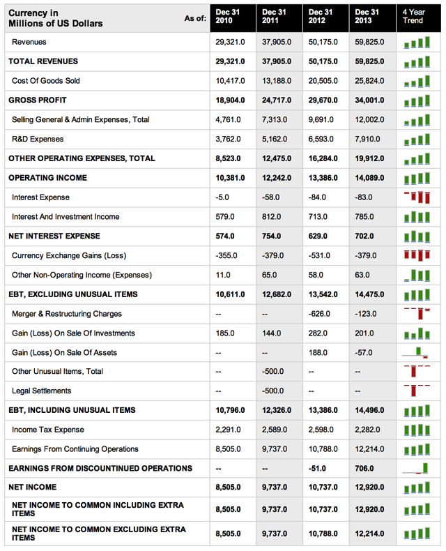Click Currency in Millions of US Dollars heading
446x551 pixels.
[x=56, y=18]
